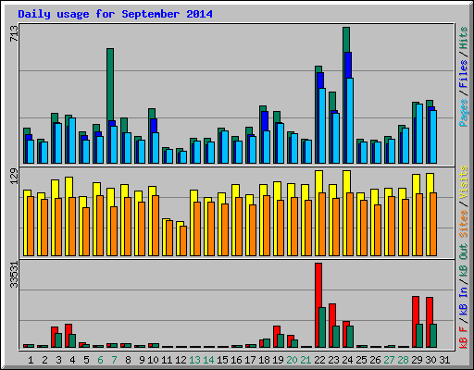
Task: Click green day 28 on the x-axis
Action: click(x=403, y=360)
